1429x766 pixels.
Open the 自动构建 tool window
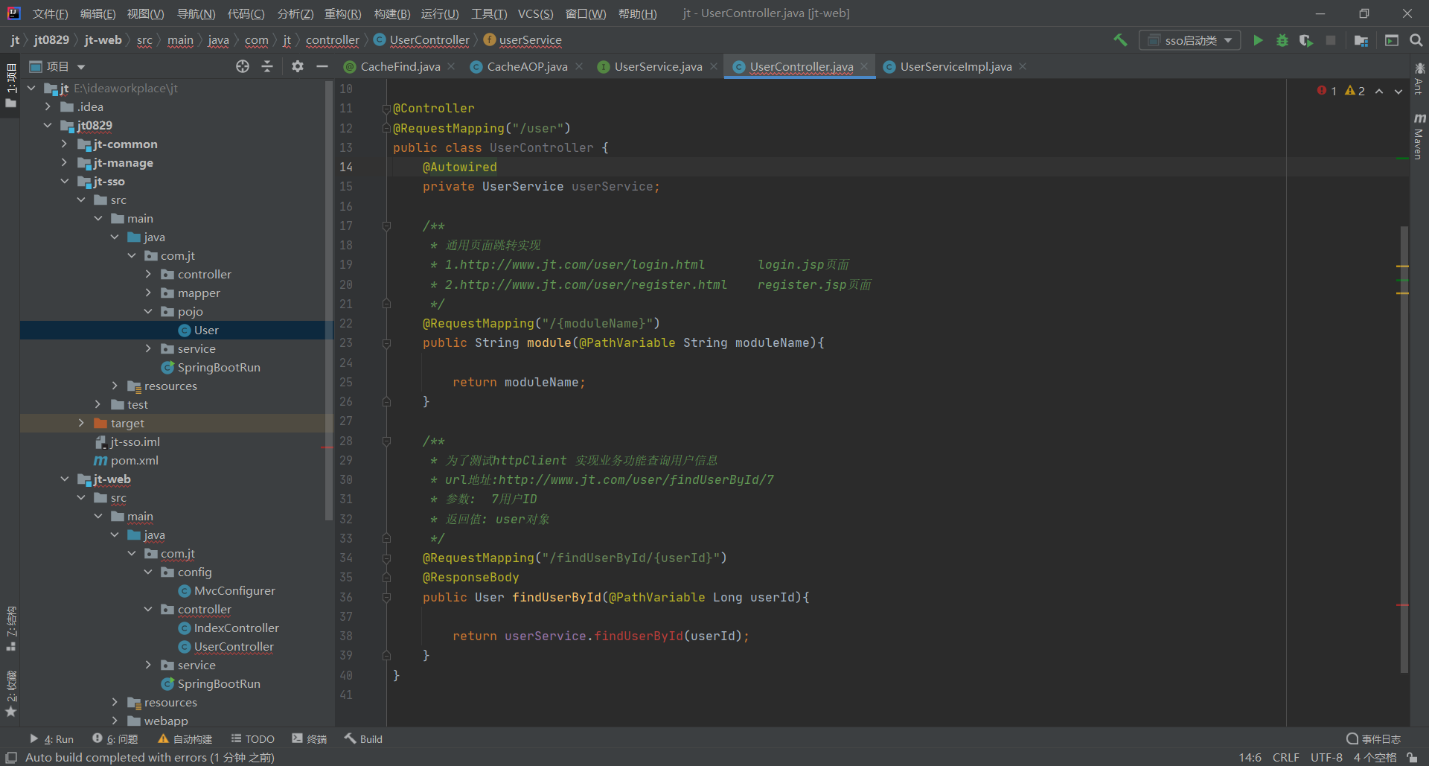185,738
